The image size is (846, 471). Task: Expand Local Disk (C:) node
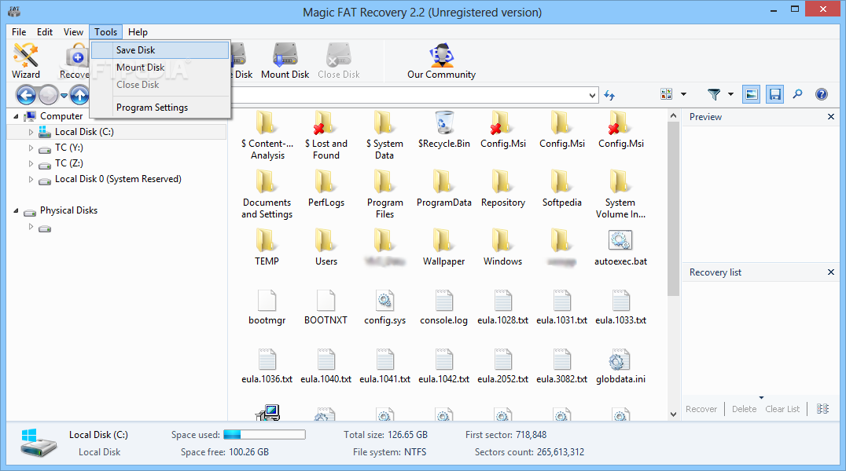[31, 132]
